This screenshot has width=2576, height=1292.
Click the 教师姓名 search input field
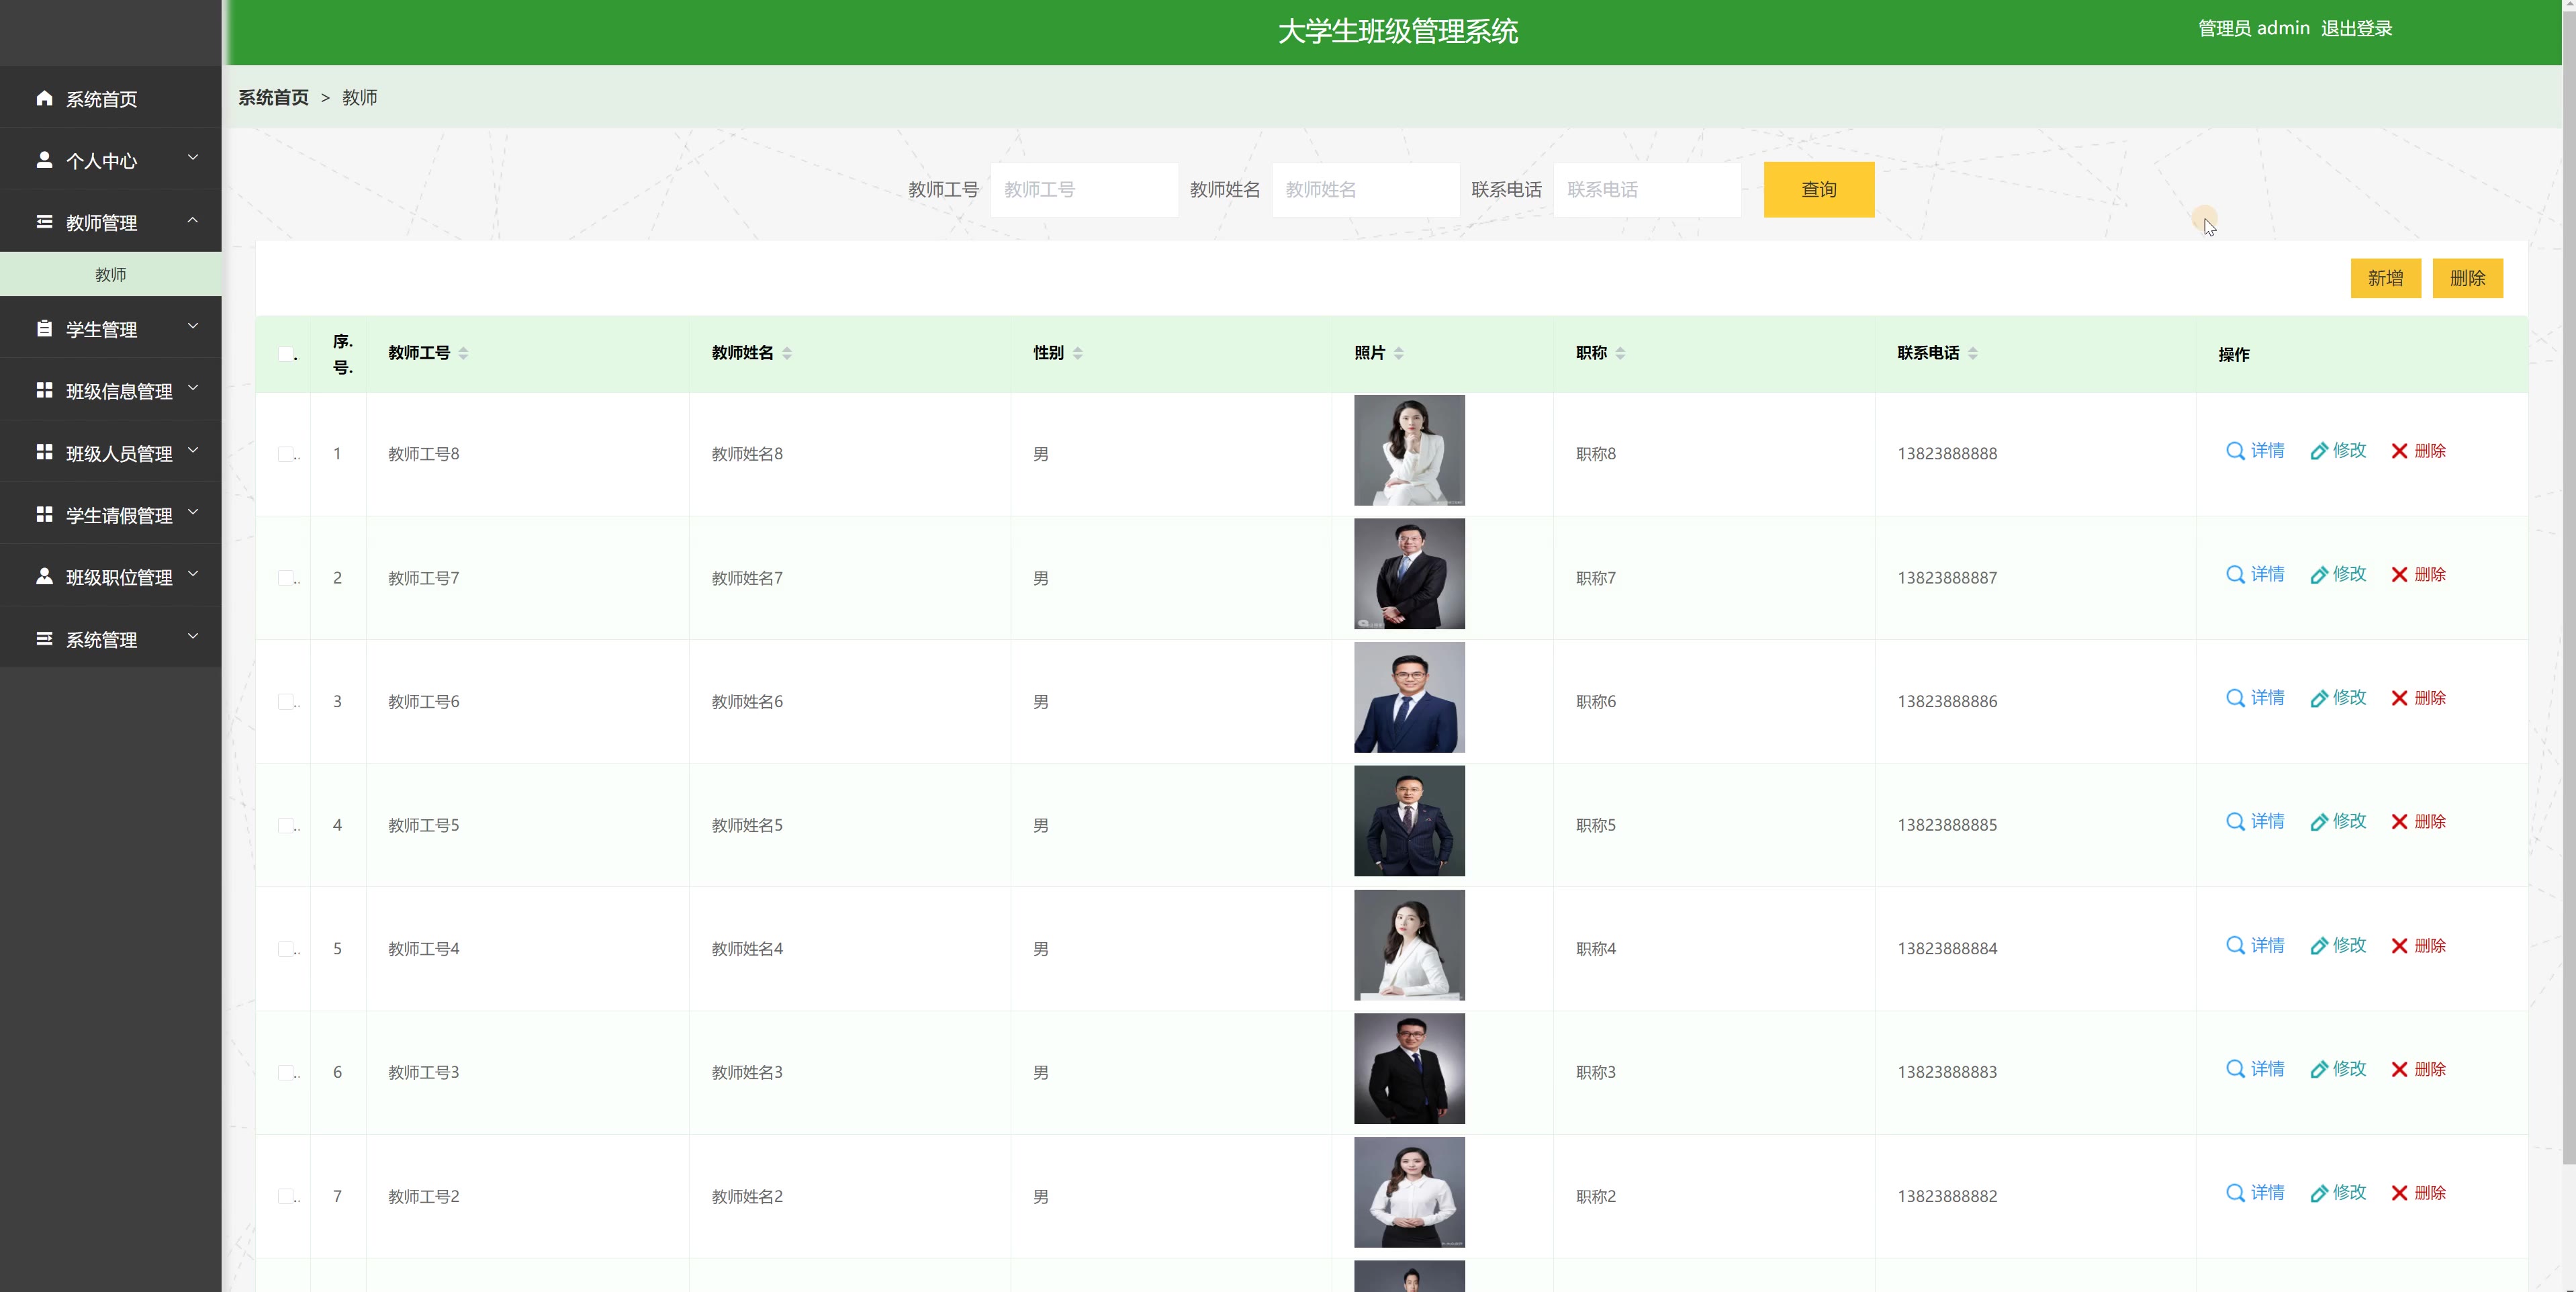[1365, 189]
